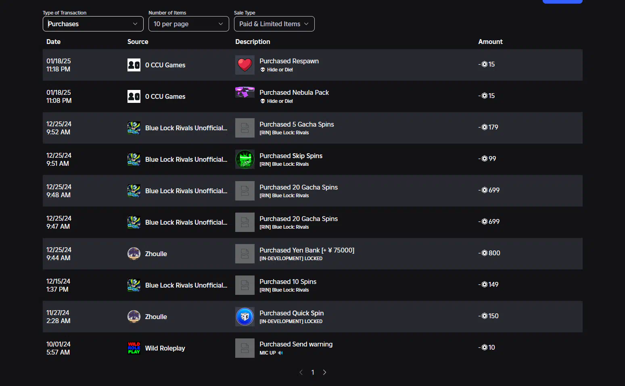Open [IN-DEVELOPMENT] LOCKED link under Yen Bank
Image resolution: width=625 pixels, height=386 pixels.
click(291, 259)
